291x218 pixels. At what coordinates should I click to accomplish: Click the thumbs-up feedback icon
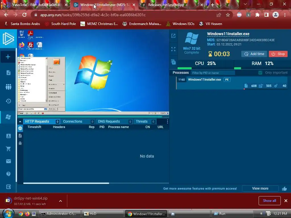[x=284, y=189]
